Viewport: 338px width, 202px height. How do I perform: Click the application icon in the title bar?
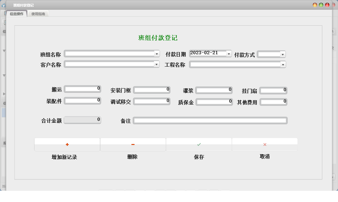click(4, 5)
